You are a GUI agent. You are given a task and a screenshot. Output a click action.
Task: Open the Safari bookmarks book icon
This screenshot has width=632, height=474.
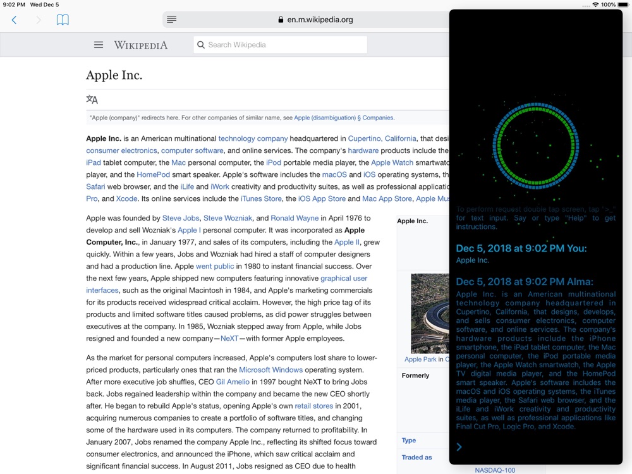pos(63,20)
